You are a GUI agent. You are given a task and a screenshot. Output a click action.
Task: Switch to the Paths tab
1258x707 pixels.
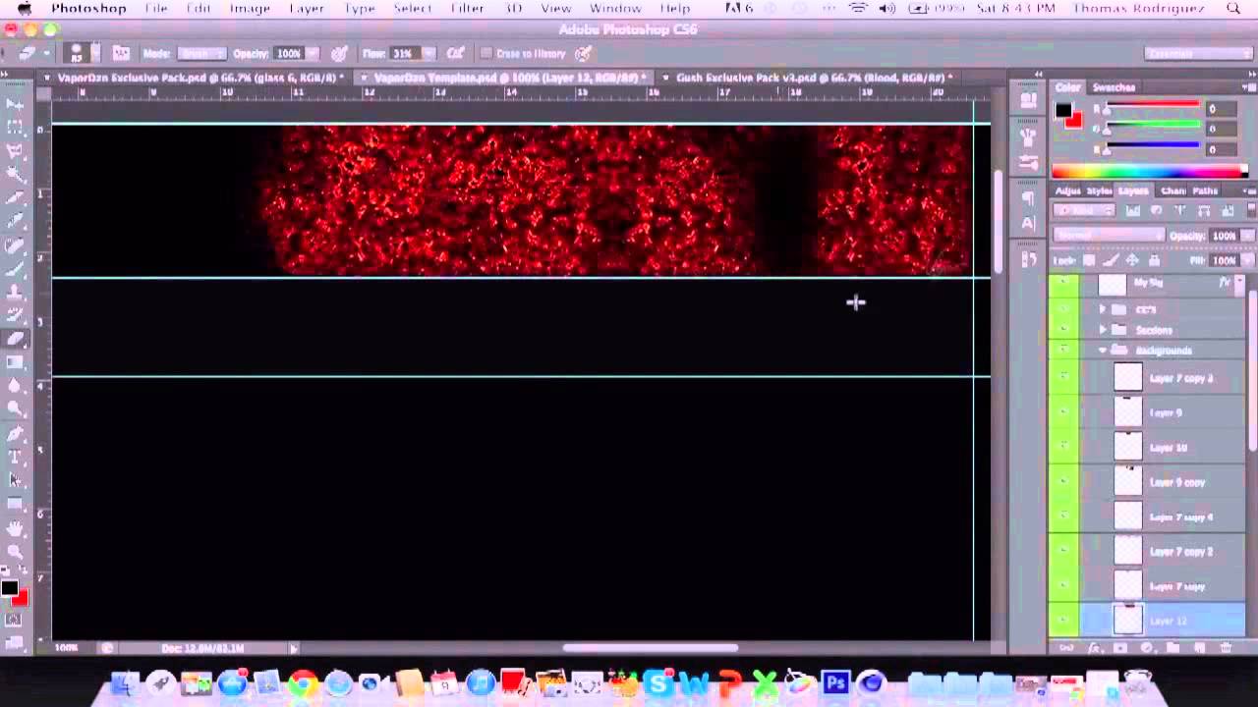[1205, 190]
